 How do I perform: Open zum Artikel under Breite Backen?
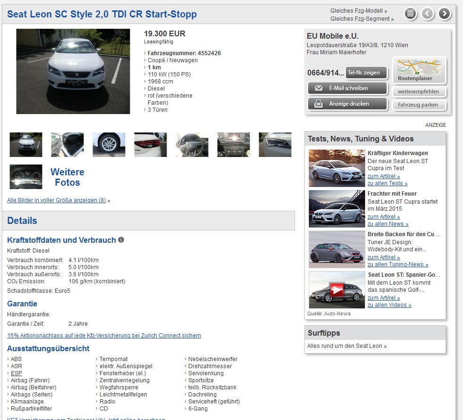[384, 257]
